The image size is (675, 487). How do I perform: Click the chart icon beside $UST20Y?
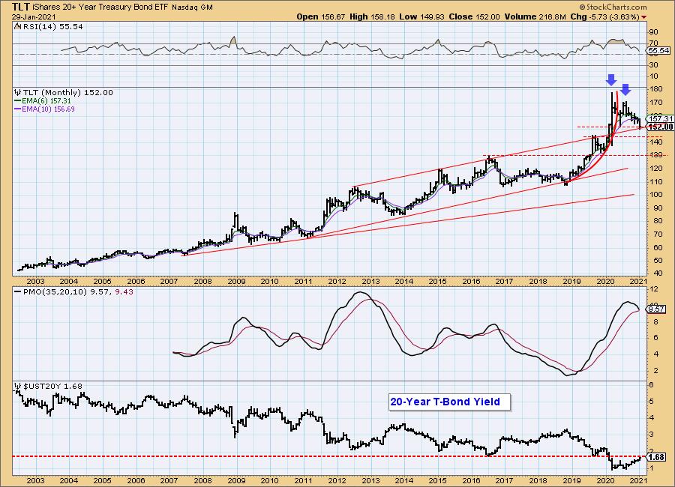pos(18,386)
